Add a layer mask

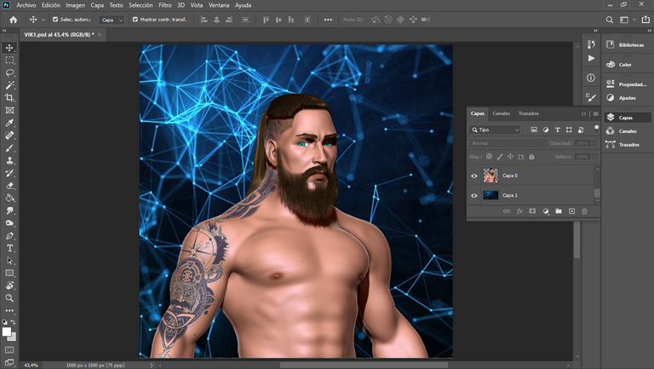532,211
